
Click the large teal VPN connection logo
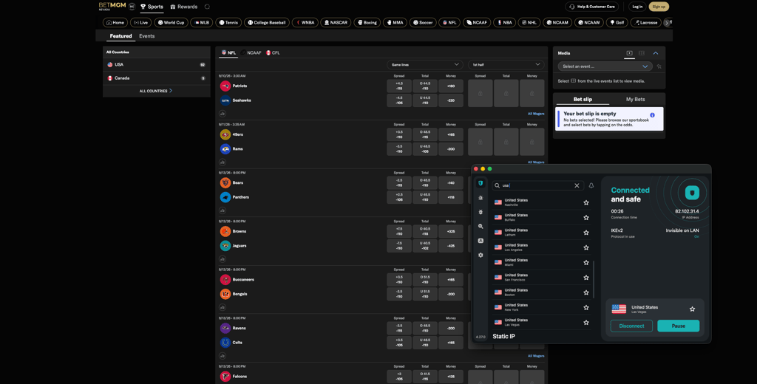pyautogui.click(x=692, y=193)
